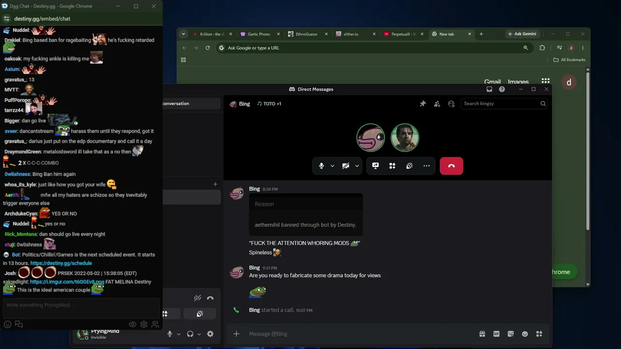Mute the microphone in the Discord user panel

tap(169, 334)
